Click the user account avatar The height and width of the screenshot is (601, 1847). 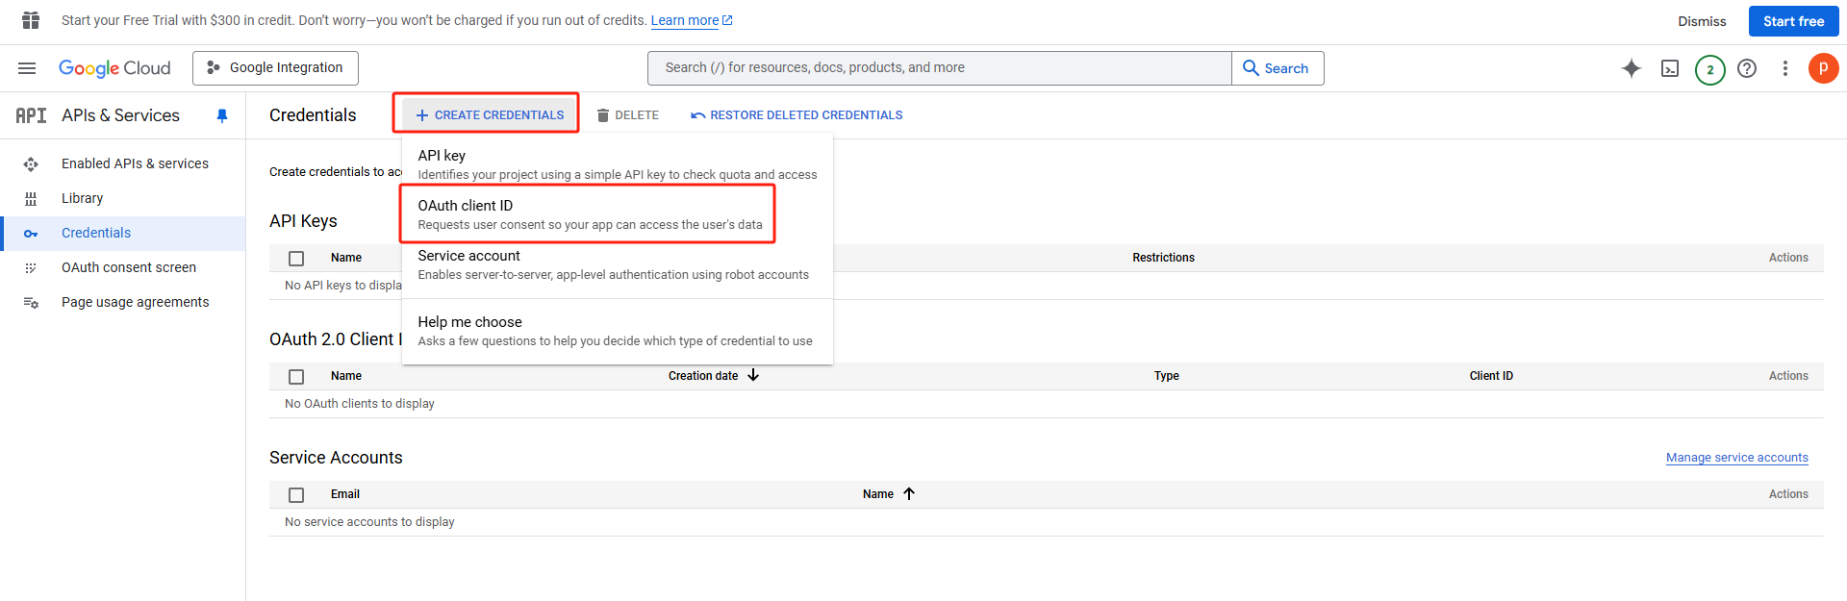pos(1823,68)
